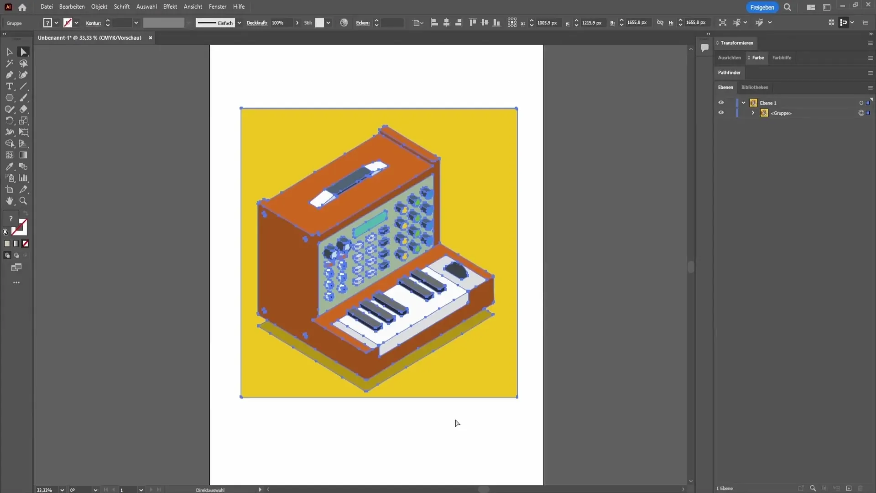876x493 pixels.
Task: Select the Perspective Grid tool
Action: point(23,143)
